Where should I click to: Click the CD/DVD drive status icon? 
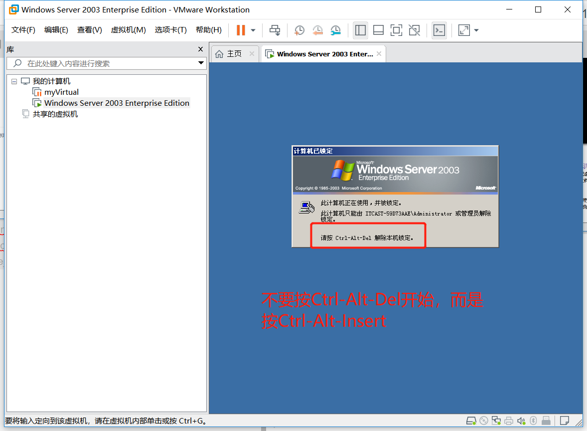[484, 421]
